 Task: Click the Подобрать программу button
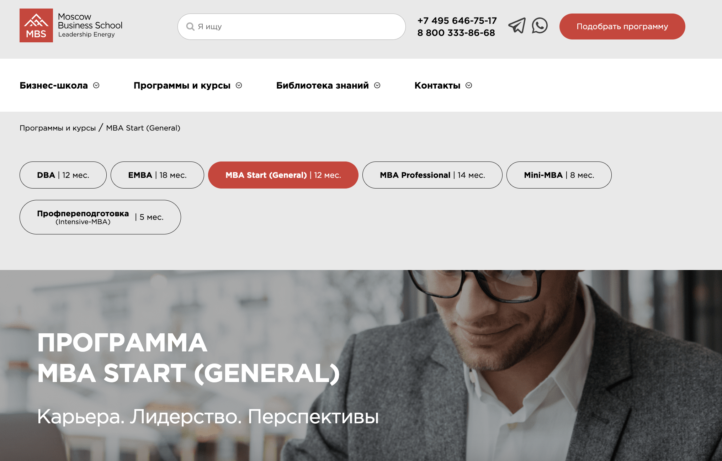pos(622,27)
